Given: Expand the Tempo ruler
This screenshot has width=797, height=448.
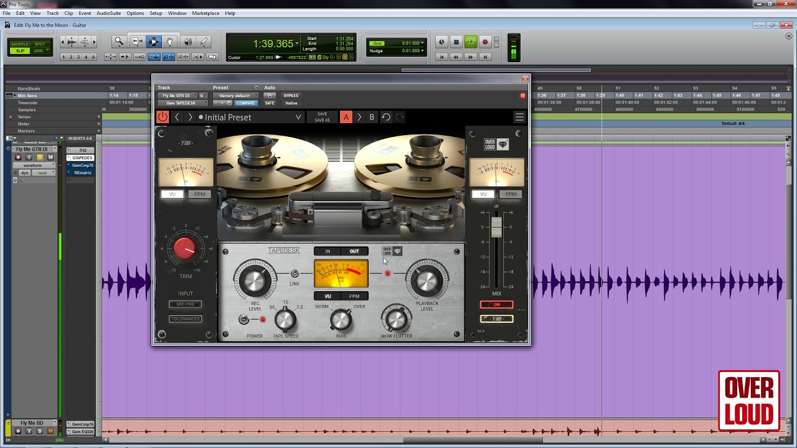Looking at the screenshot, I should click(x=11, y=117).
